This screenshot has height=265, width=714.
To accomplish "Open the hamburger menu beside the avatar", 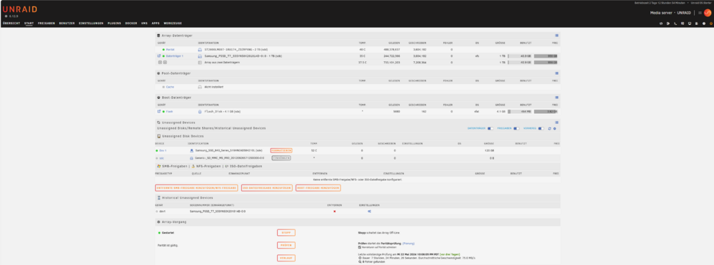I will coord(700,13).
